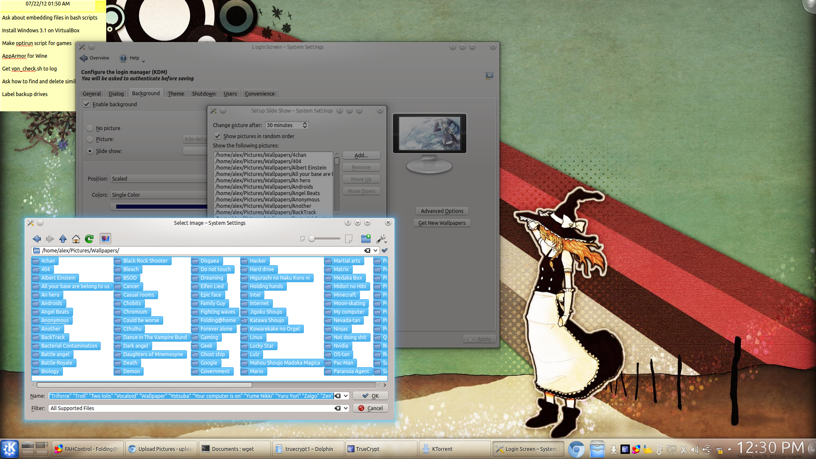
Task: Open the Position Scaled dropdown
Action: tap(159, 179)
